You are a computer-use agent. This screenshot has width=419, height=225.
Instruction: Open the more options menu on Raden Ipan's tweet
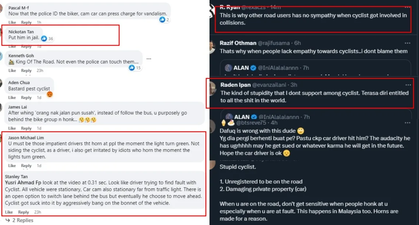tap(408, 85)
